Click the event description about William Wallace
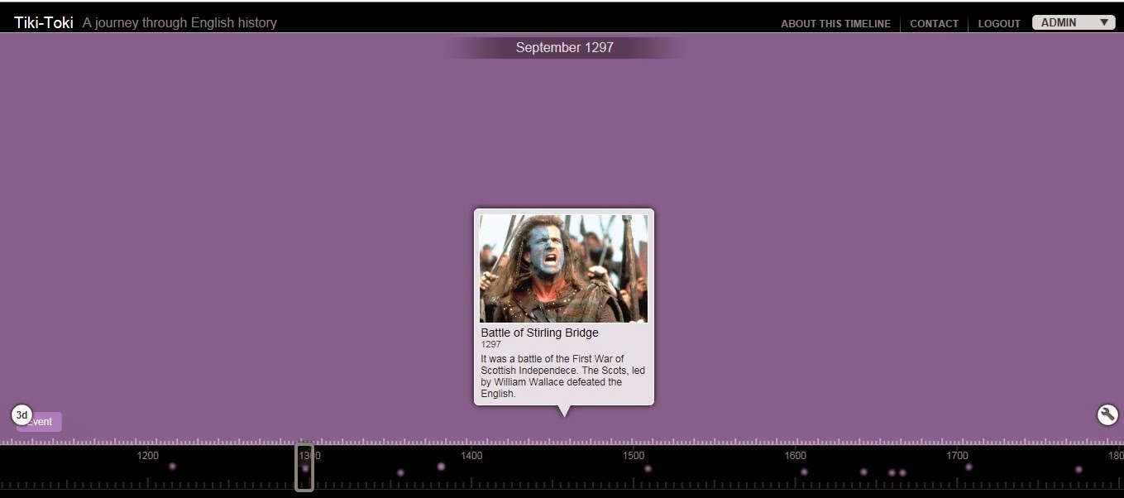This screenshot has width=1124, height=498. (x=562, y=376)
